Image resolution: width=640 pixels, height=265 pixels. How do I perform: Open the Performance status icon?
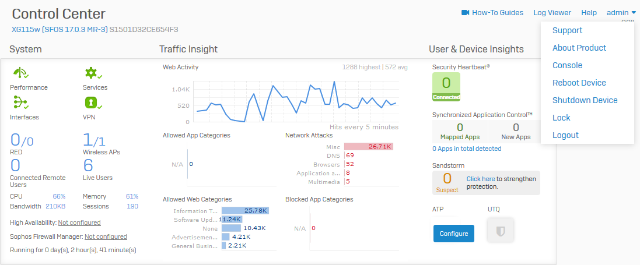pyautogui.click(x=20, y=73)
